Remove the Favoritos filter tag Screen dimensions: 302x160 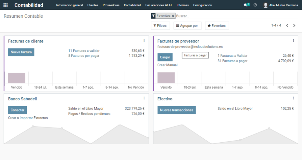(x=173, y=16)
